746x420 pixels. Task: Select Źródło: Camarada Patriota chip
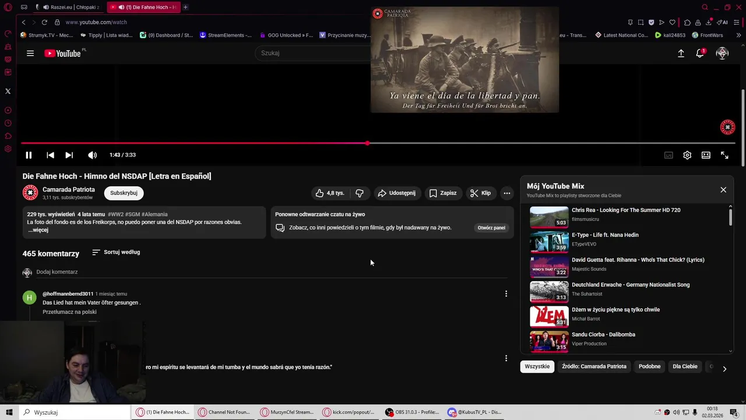point(594,366)
